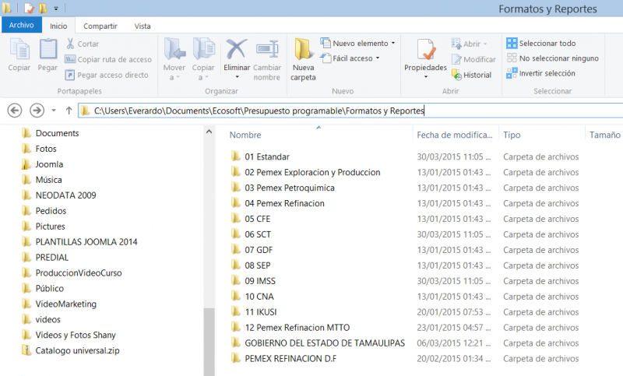Viewport: 623px width, 376px height.
Task: Open the Vista ribbon tab
Action: 143,26
